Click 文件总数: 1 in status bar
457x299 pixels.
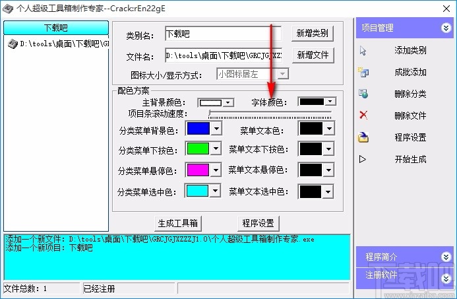(25, 289)
